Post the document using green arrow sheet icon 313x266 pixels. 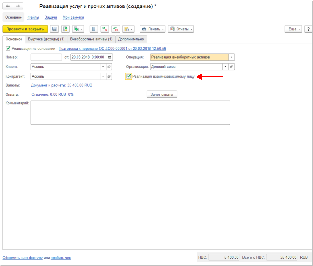[65, 29]
